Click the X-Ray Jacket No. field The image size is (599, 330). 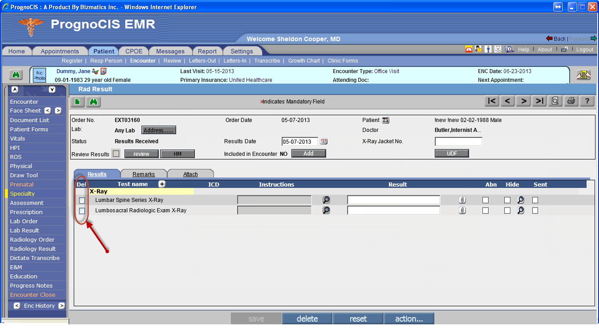pos(458,141)
